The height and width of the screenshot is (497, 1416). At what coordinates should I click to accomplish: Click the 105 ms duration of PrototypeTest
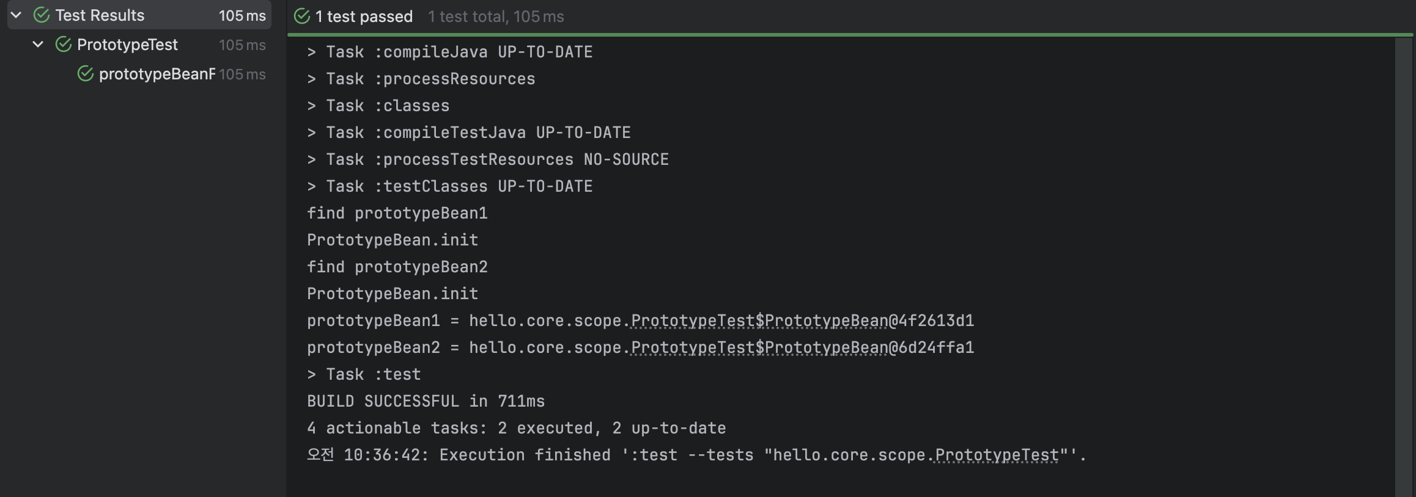242,45
